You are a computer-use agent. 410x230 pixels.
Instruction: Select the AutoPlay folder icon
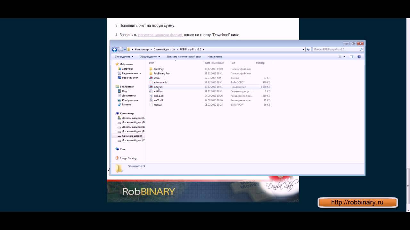click(x=151, y=69)
